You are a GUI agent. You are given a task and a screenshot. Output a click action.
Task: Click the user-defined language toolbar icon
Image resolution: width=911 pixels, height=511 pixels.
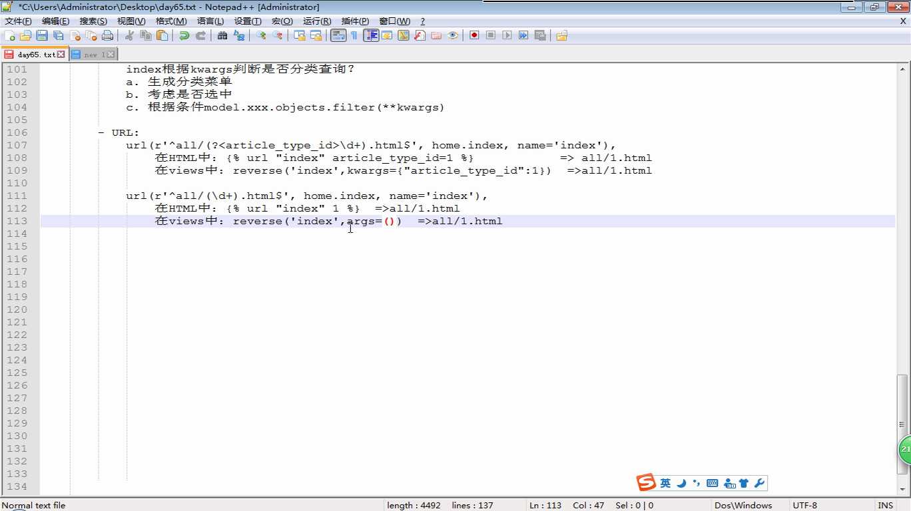(x=387, y=35)
